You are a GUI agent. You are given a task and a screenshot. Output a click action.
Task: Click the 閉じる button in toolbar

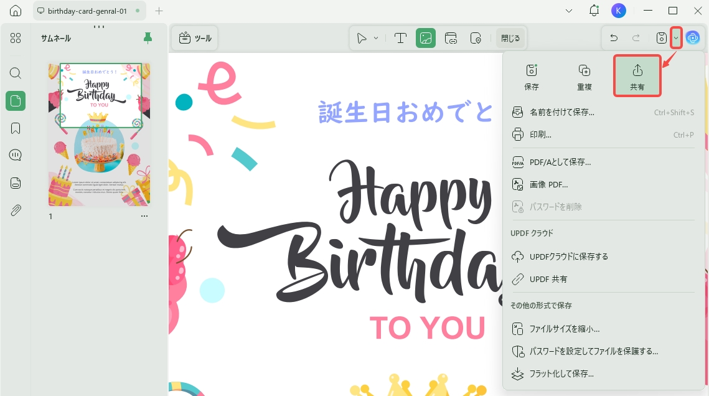point(510,39)
